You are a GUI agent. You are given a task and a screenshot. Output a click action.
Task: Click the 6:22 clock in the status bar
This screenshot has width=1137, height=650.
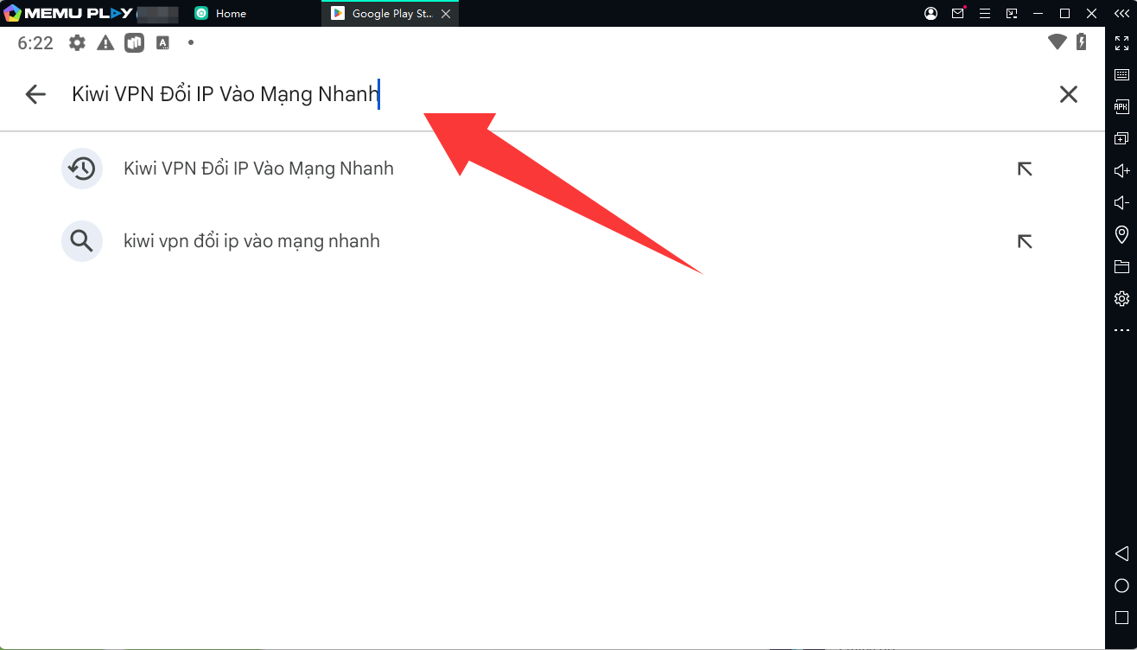tap(35, 42)
